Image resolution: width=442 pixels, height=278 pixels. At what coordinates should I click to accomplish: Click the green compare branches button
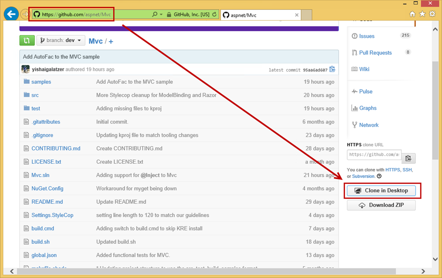27,41
